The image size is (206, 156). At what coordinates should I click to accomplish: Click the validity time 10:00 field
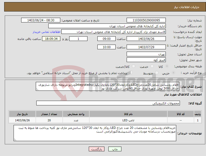point(107,47)
